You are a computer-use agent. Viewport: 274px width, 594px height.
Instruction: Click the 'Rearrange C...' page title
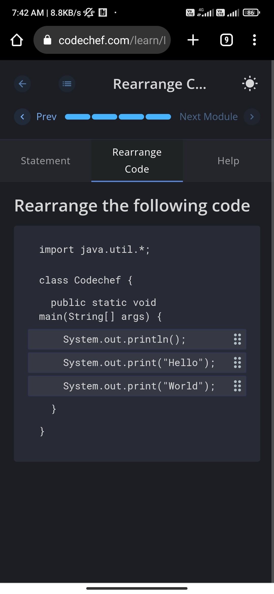(160, 84)
